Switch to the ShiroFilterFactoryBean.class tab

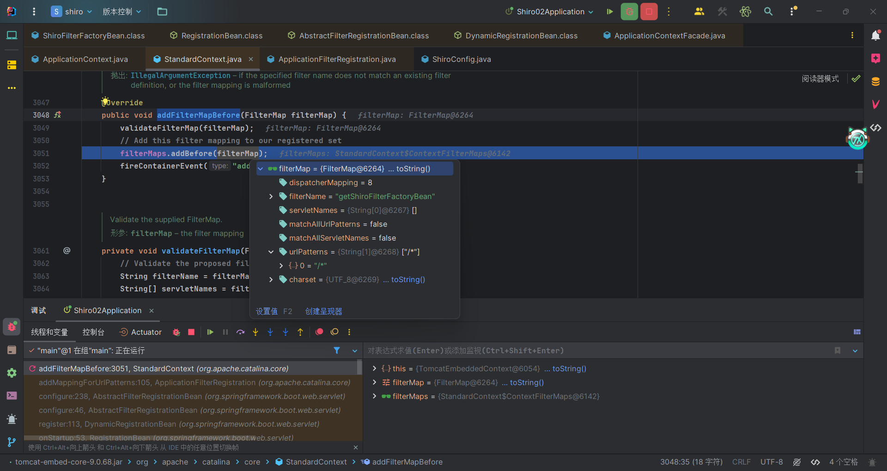88,36
